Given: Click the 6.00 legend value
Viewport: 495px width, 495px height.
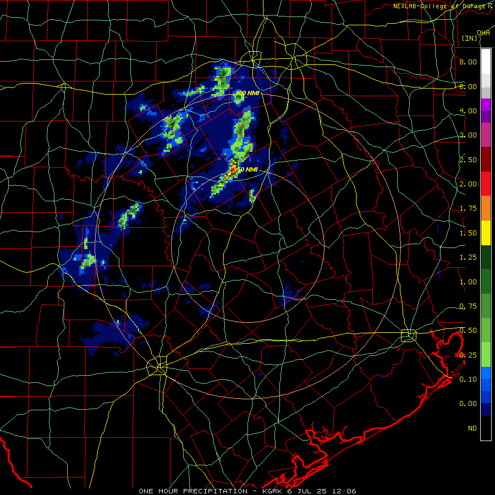Looking at the screenshot, I should coord(468,86).
